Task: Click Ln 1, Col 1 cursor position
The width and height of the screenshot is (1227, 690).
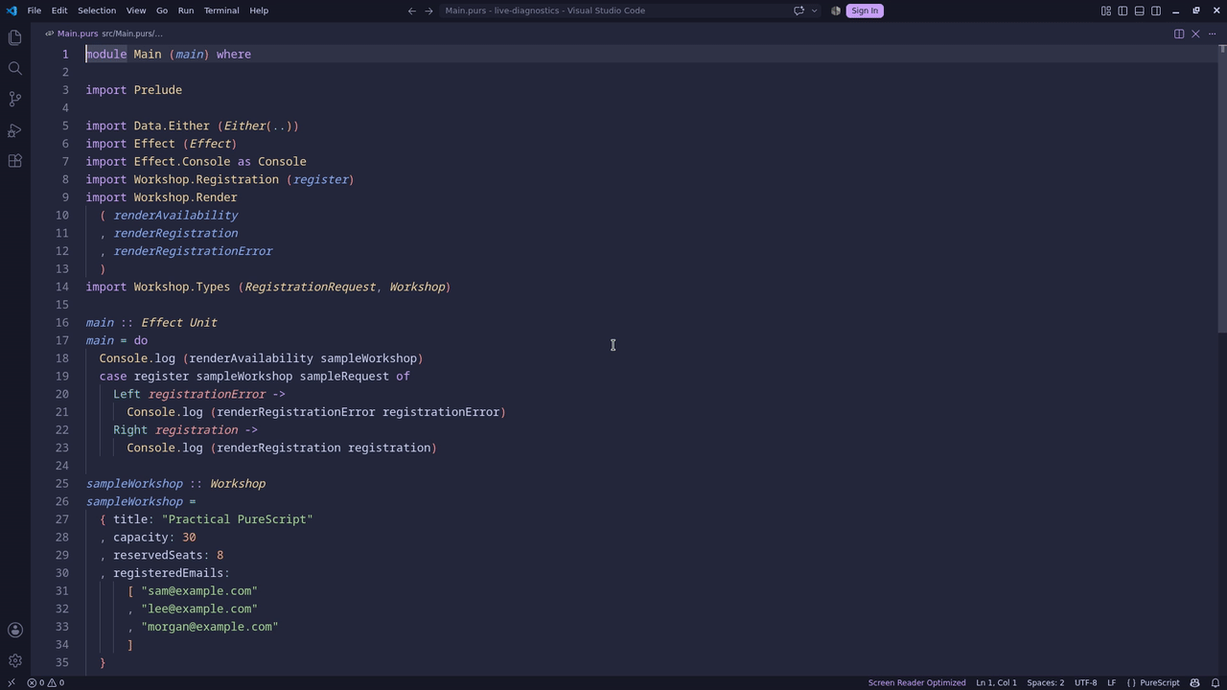Action: coord(996,682)
